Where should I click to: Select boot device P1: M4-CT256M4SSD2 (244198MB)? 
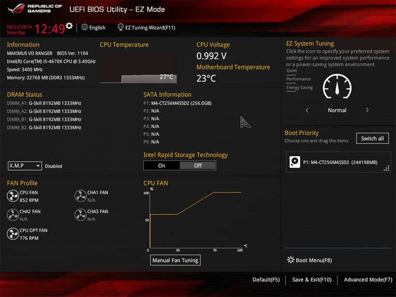pos(339,162)
